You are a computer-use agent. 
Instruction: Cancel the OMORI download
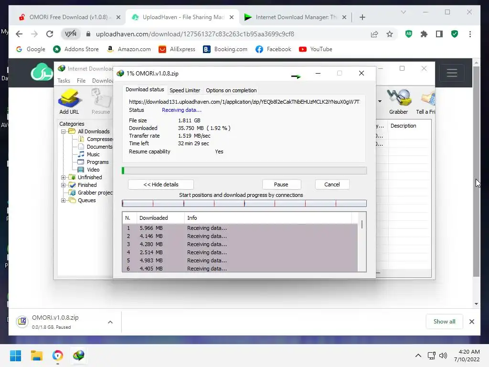332,184
